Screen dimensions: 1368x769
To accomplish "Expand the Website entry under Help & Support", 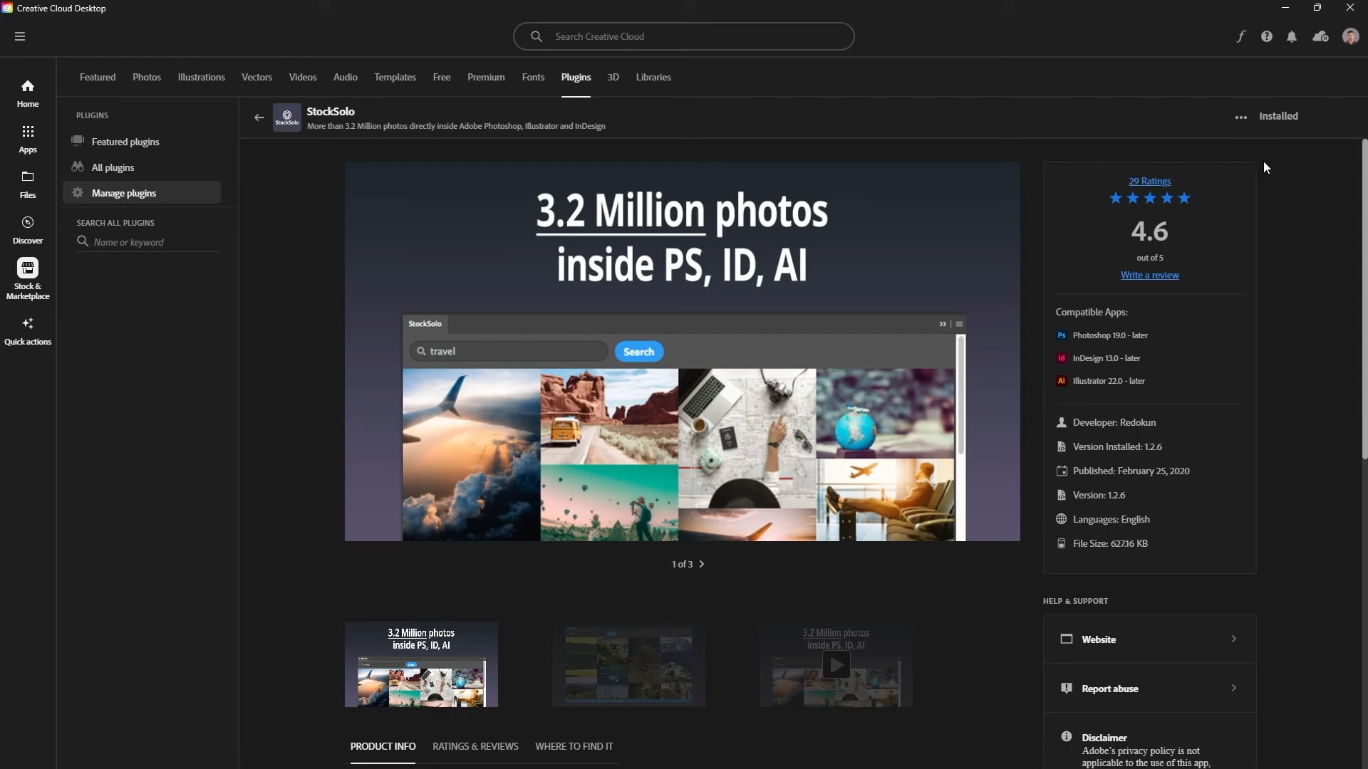I will click(x=1149, y=639).
